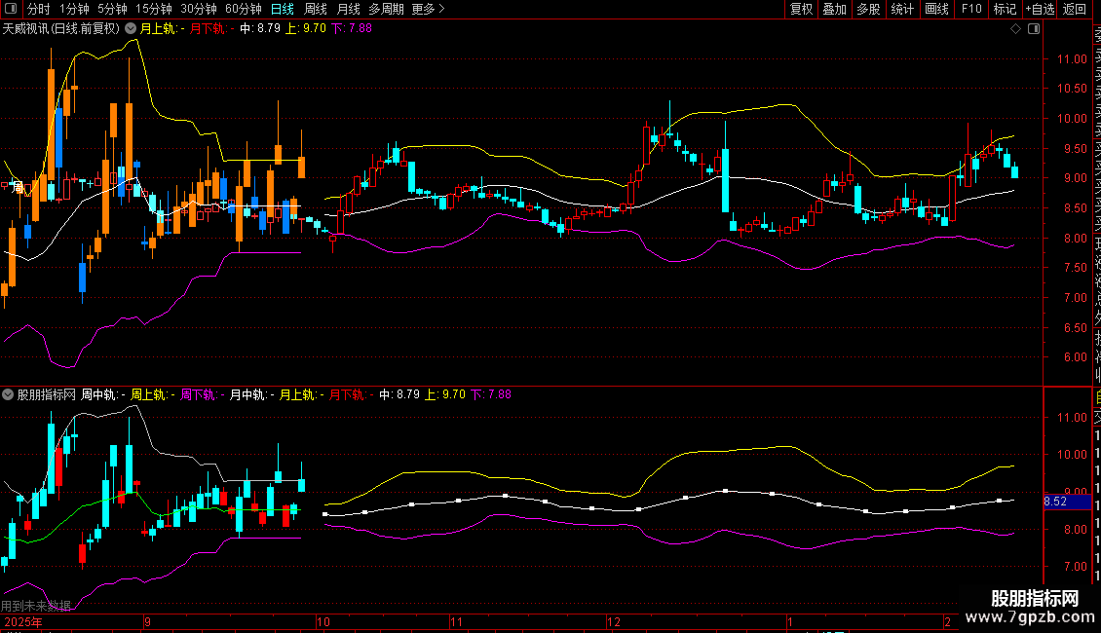The width and height of the screenshot is (1101, 633).
Task: Click the 2025年 label on time axis
Action: 23,621
